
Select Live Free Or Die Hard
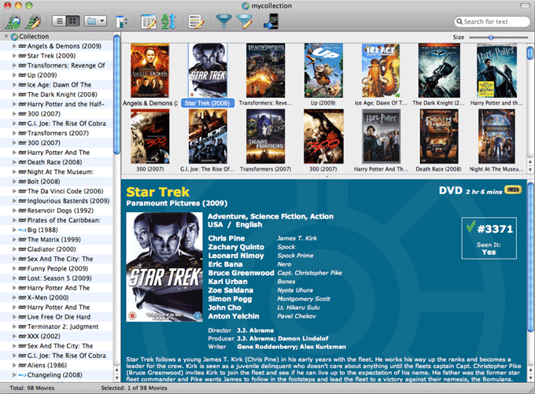59,317
